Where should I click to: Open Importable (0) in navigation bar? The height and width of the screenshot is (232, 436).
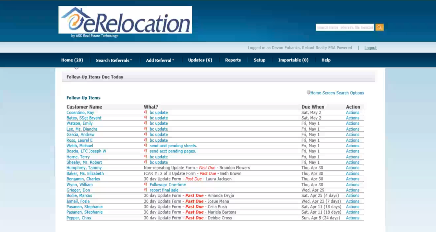tap(293, 60)
